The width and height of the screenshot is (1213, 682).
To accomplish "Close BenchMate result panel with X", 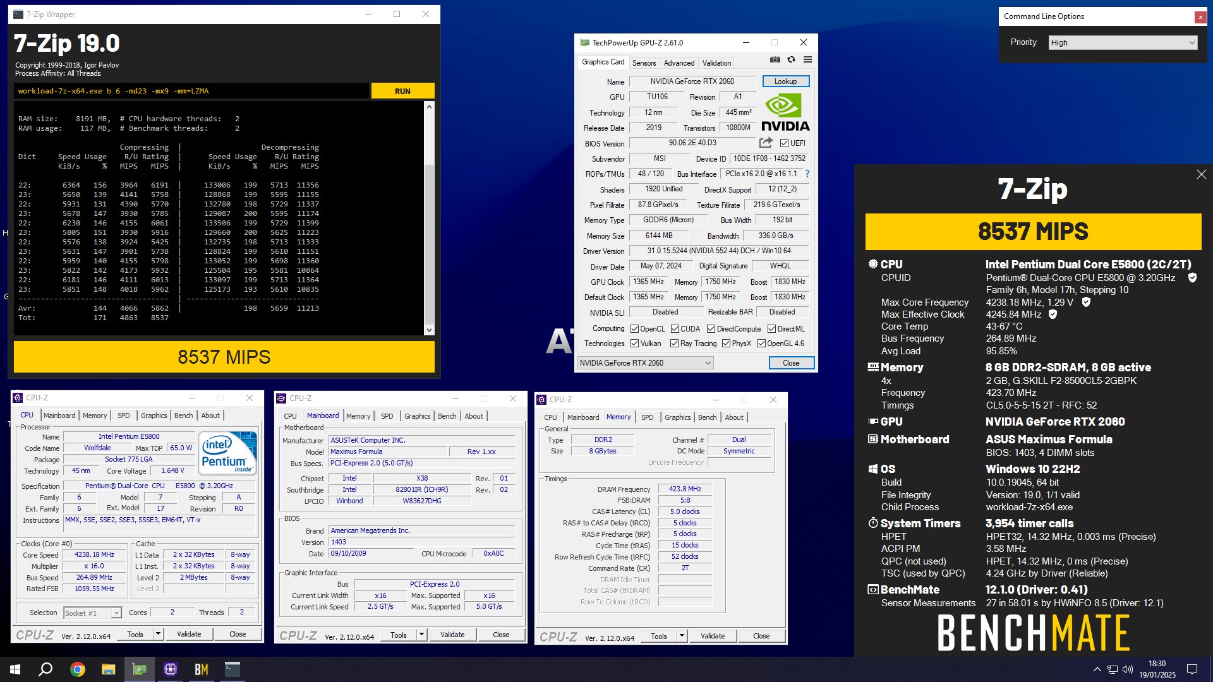I will point(1201,174).
